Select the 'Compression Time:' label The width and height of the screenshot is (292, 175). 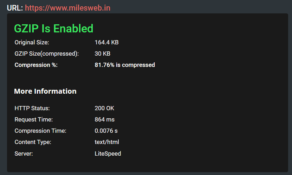40,131
